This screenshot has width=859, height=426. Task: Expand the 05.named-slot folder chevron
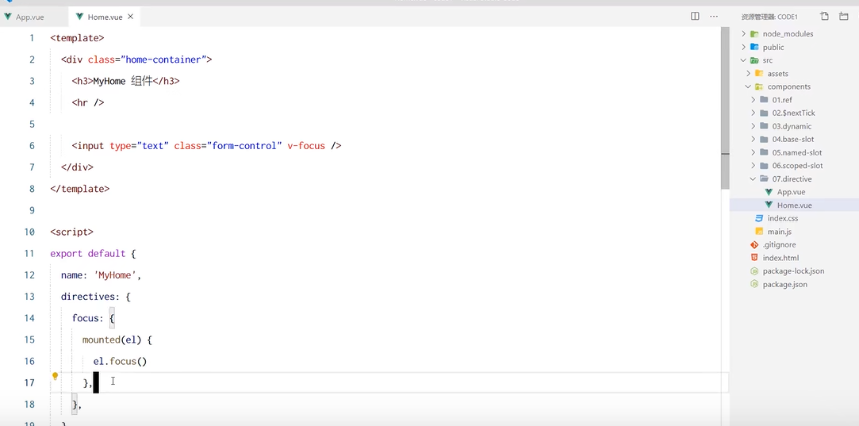[754, 152]
